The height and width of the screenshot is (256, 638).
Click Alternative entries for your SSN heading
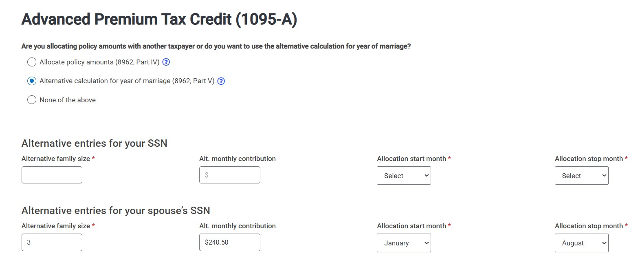pos(95,143)
